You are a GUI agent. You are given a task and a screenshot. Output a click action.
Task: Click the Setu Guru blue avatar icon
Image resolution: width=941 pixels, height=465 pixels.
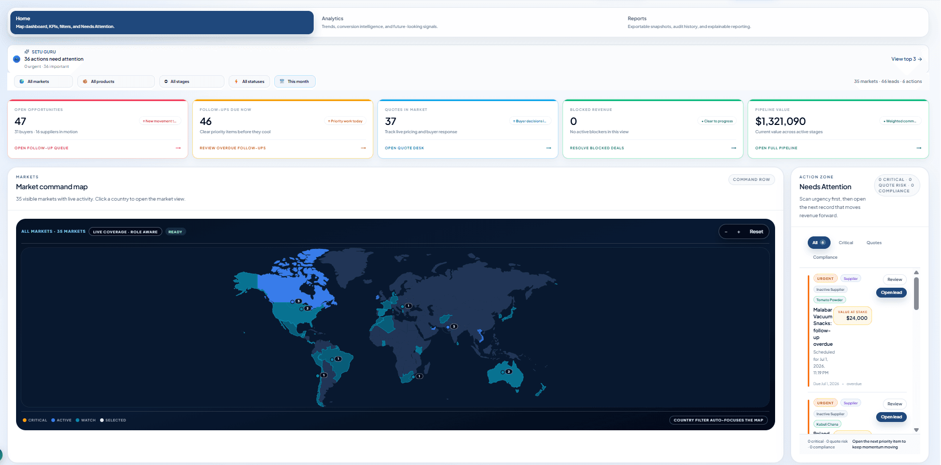(x=17, y=59)
